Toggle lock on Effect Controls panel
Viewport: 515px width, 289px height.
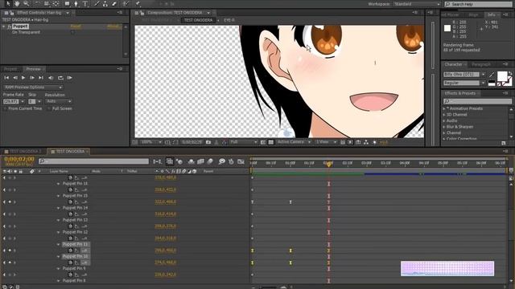pos(12,13)
